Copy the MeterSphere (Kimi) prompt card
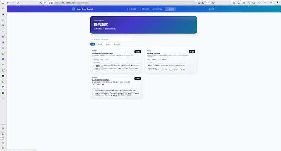 point(138,52)
